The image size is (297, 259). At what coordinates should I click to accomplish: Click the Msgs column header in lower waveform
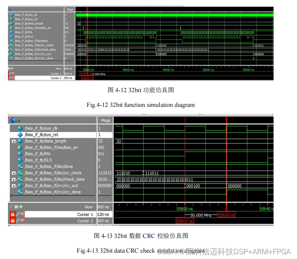(x=105, y=120)
